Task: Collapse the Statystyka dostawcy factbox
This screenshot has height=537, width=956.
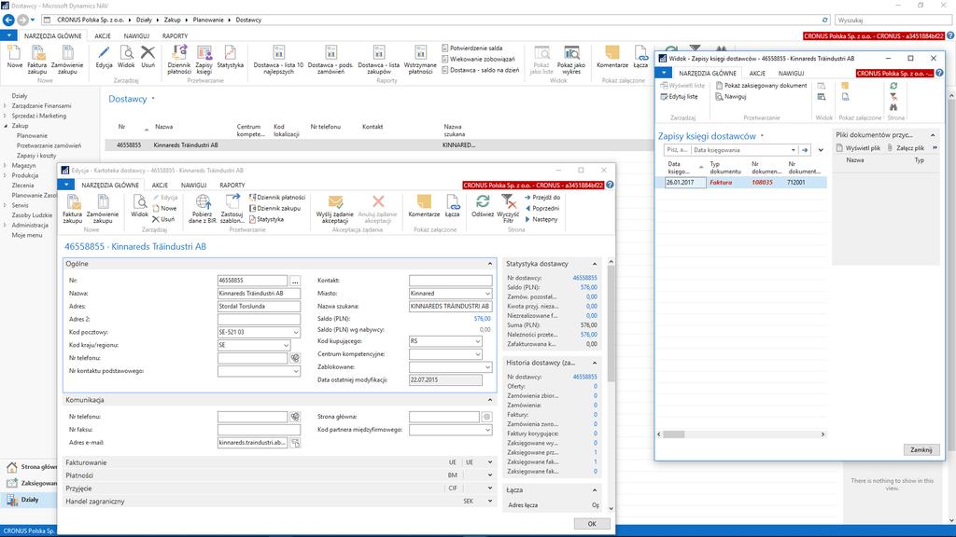Action: point(595,264)
